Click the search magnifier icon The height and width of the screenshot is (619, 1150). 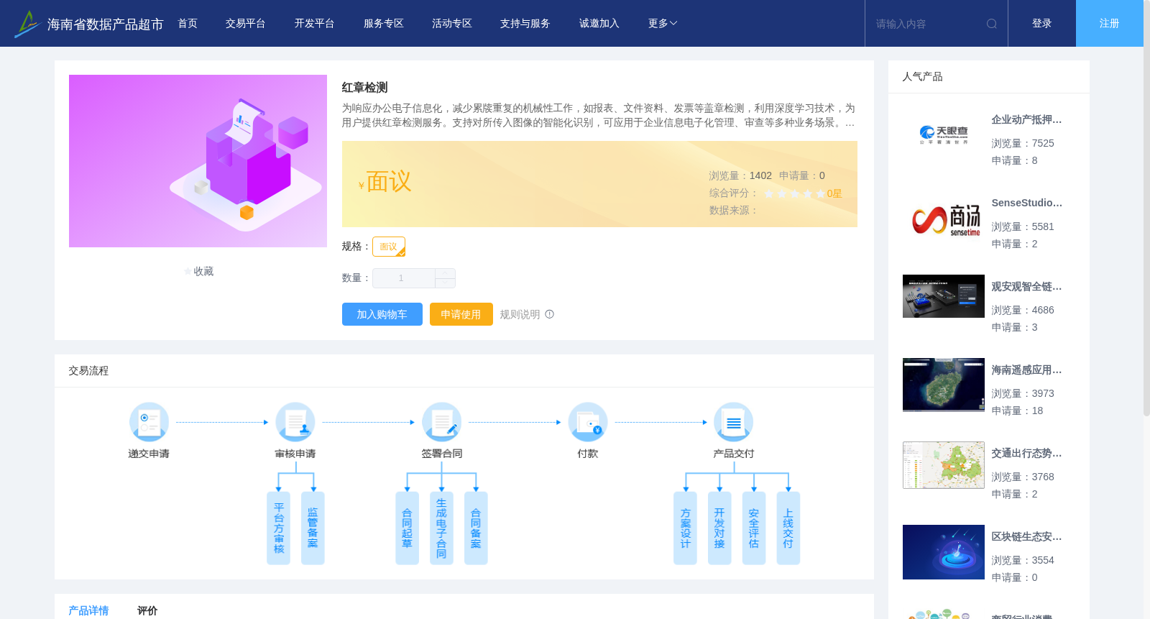992,24
